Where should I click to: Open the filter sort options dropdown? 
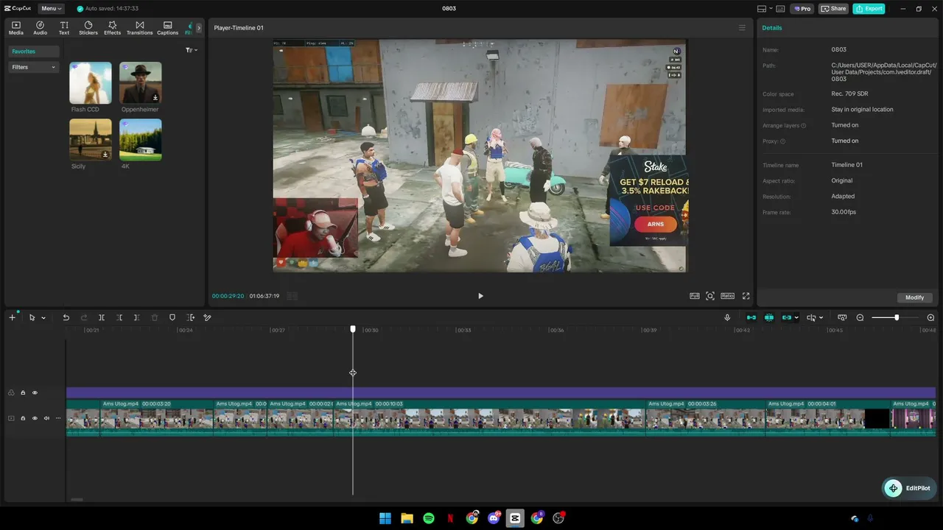click(192, 50)
